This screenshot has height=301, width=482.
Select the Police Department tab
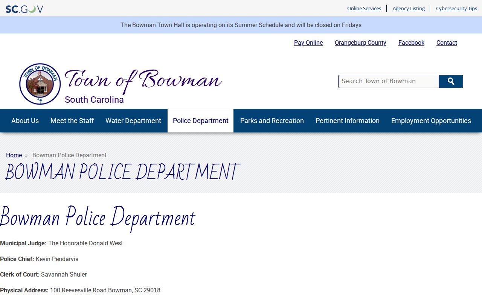201,121
